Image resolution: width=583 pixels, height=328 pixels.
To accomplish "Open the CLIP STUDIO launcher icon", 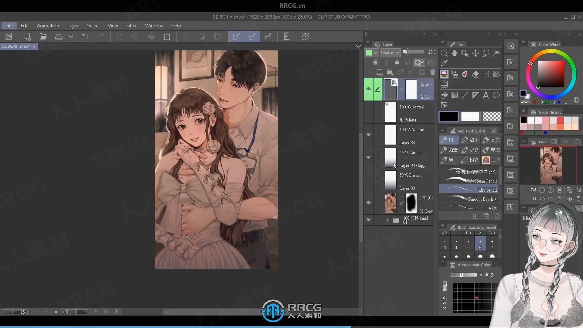I will [8, 37].
